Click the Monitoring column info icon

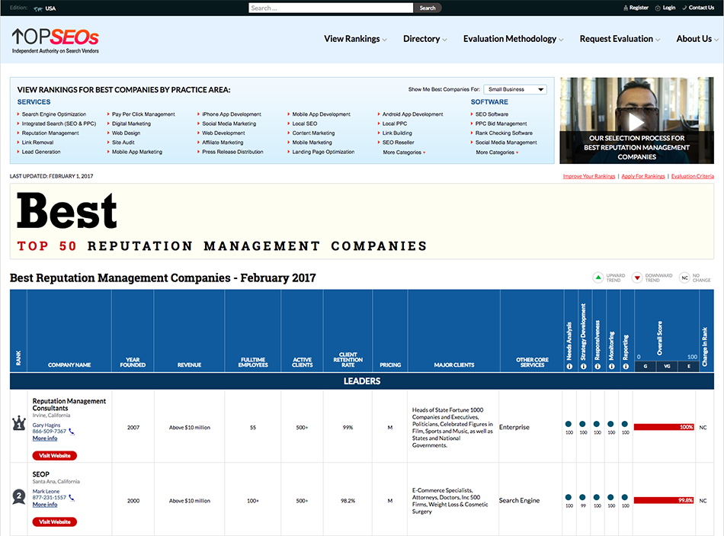click(x=611, y=366)
